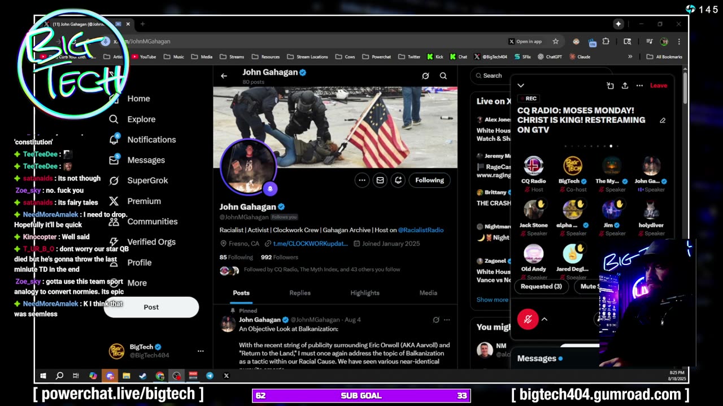Open Requested (3) speaker requests
This screenshot has width=723, height=406.
pyautogui.click(x=541, y=286)
